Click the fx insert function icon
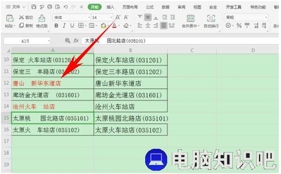281x174 pixels. click(x=76, y=41)
